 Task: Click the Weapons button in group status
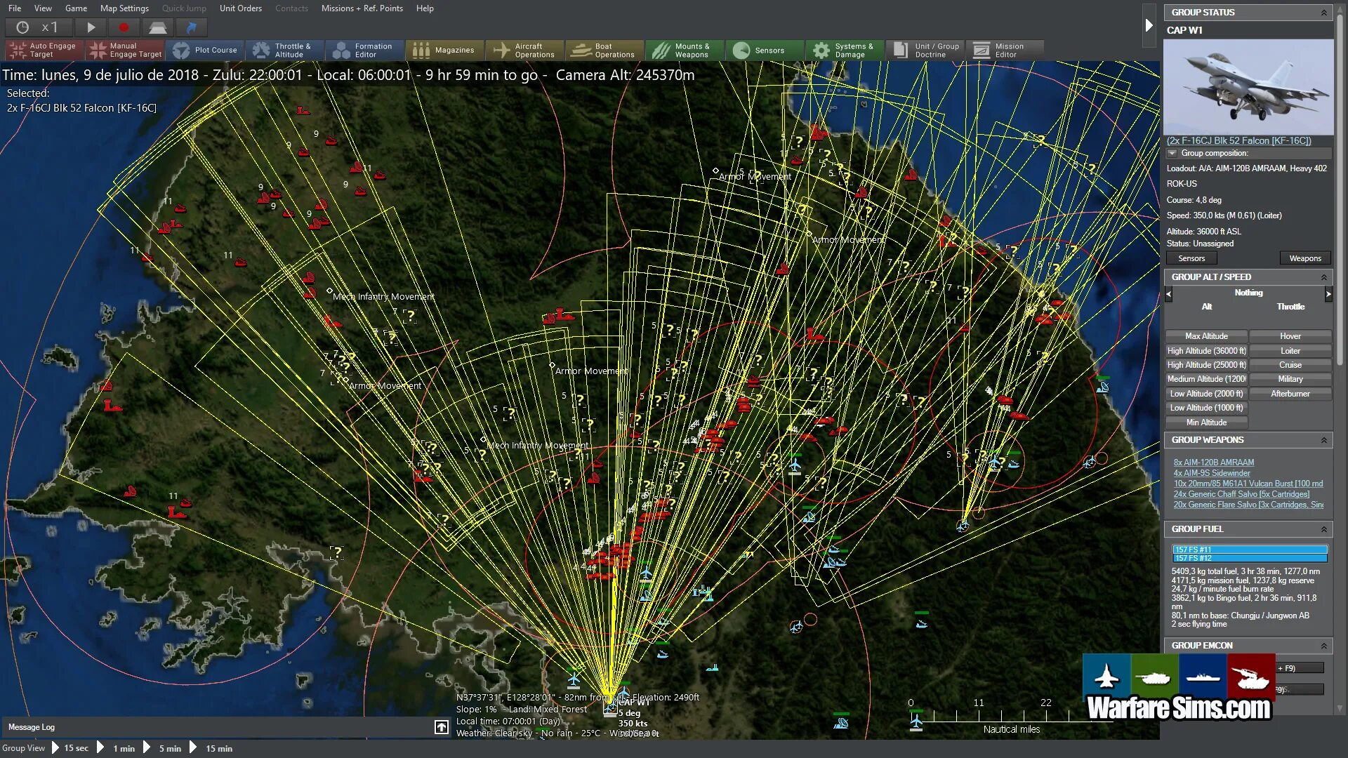click(x=1304, y=258)
